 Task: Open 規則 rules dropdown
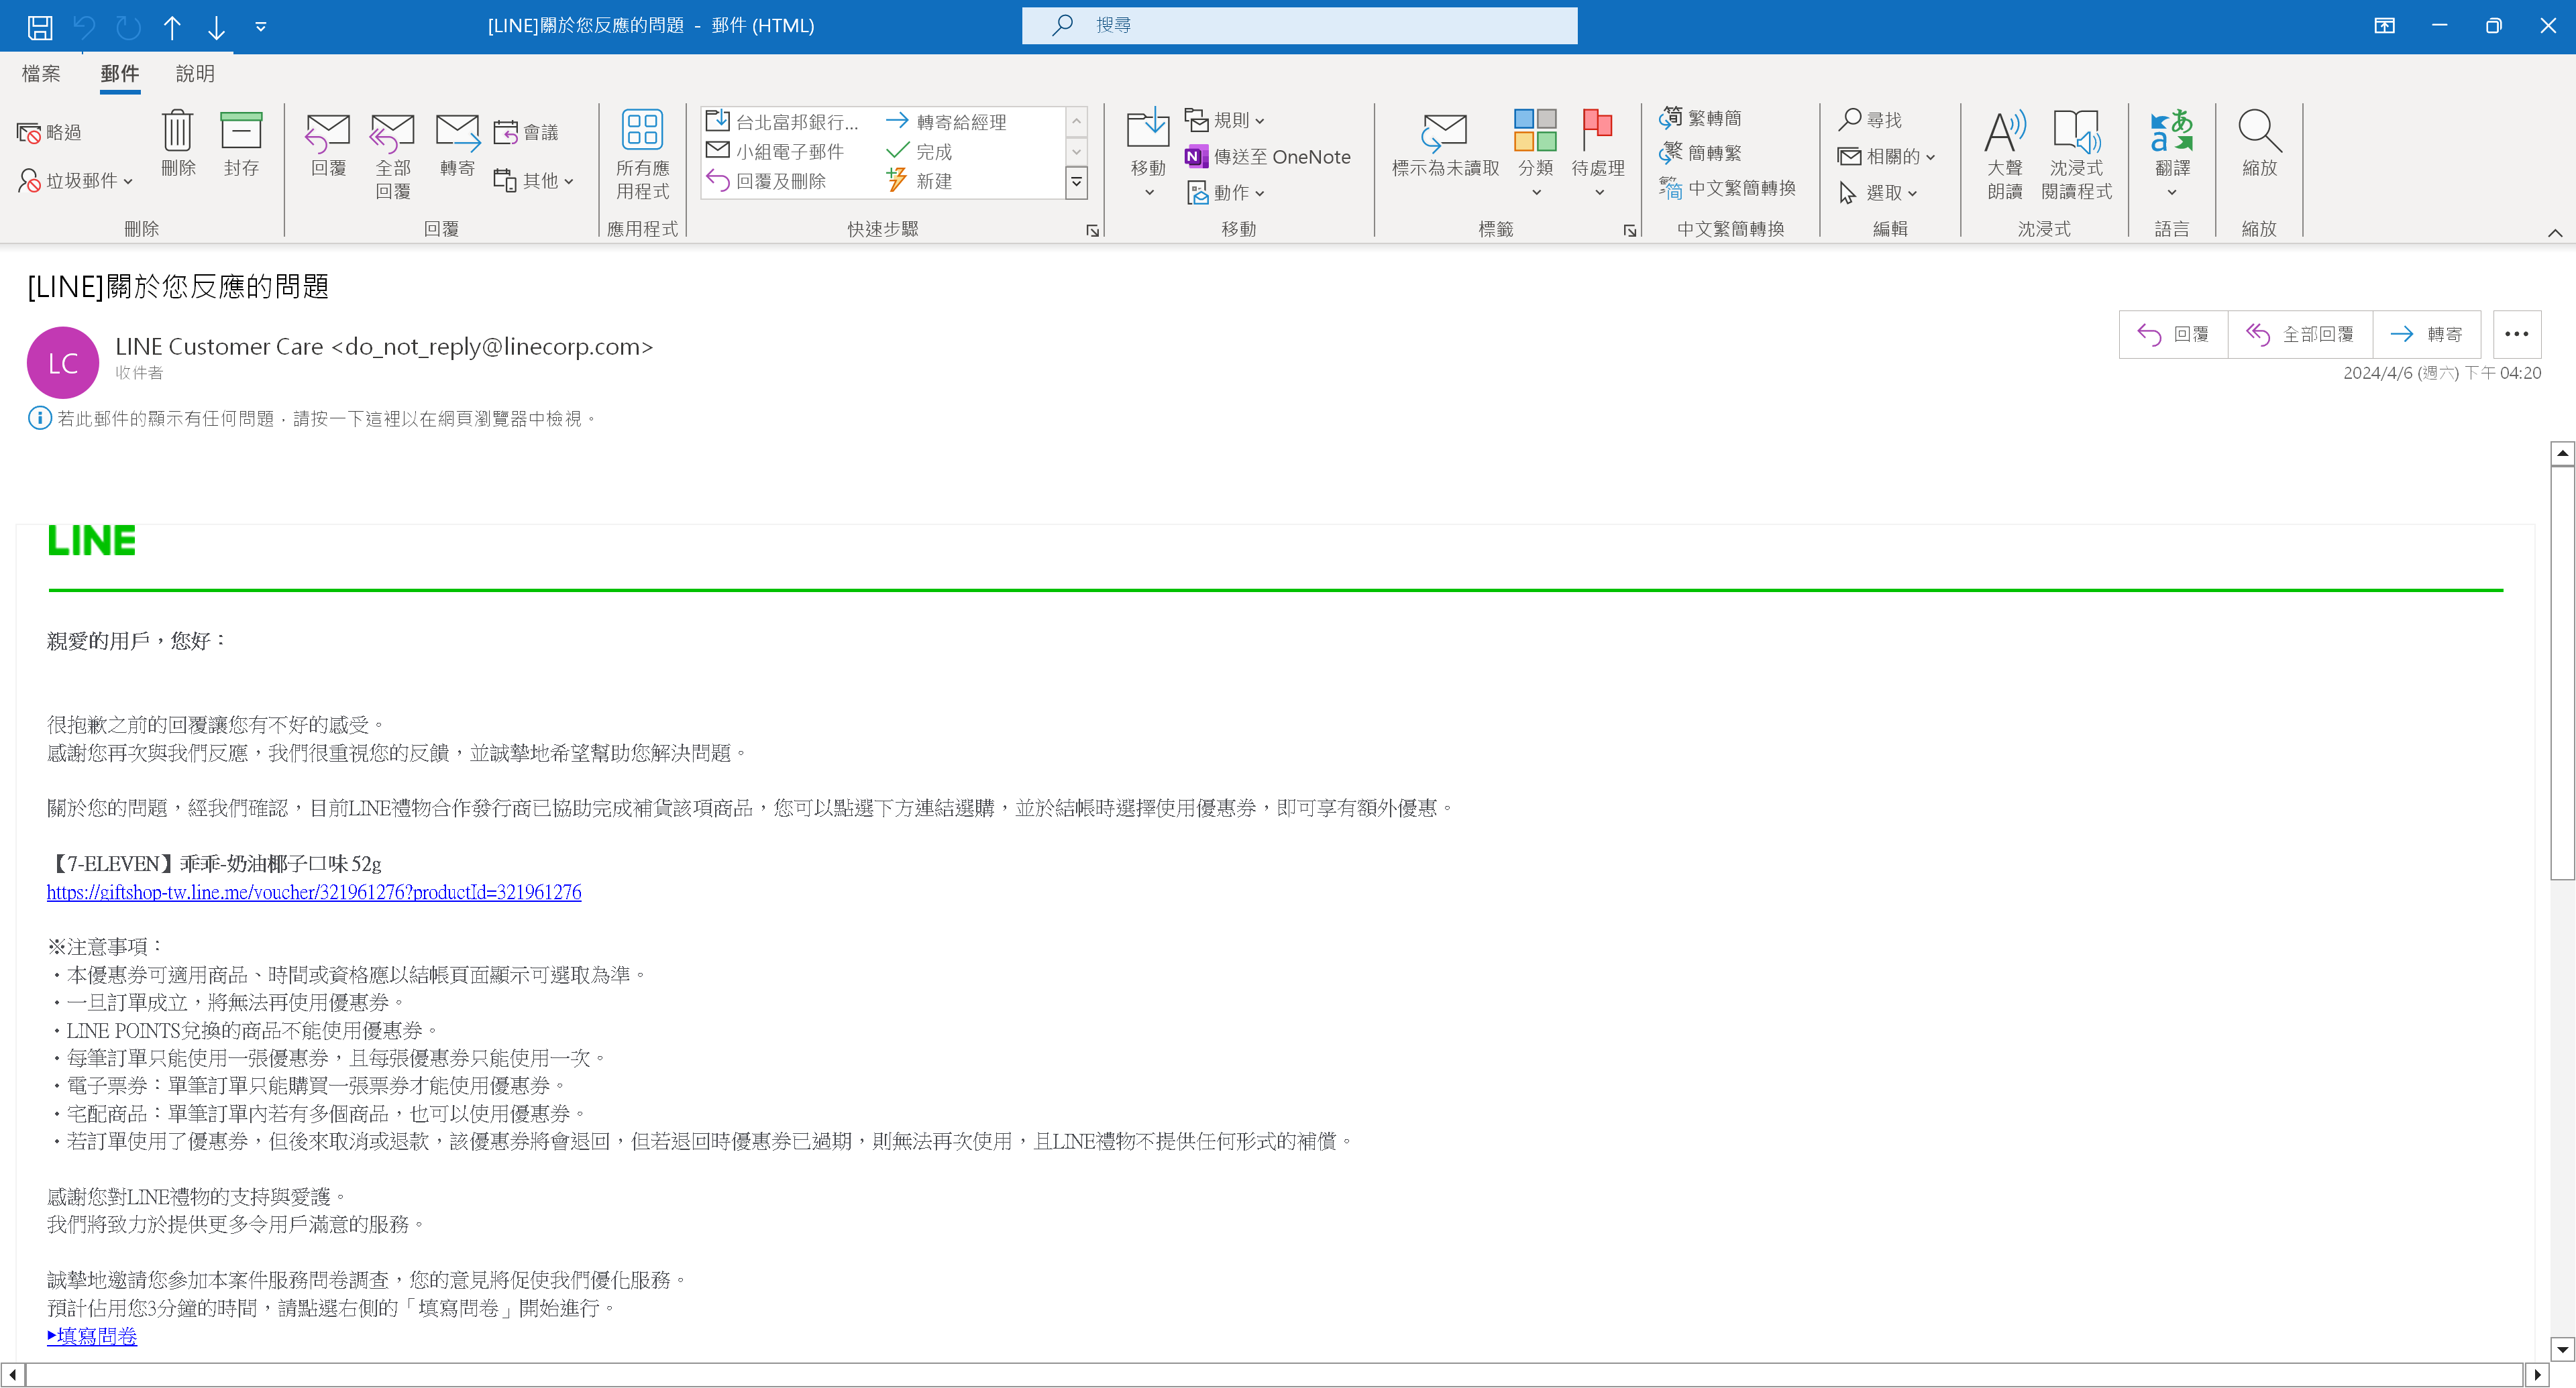[x=1225, y=120]
